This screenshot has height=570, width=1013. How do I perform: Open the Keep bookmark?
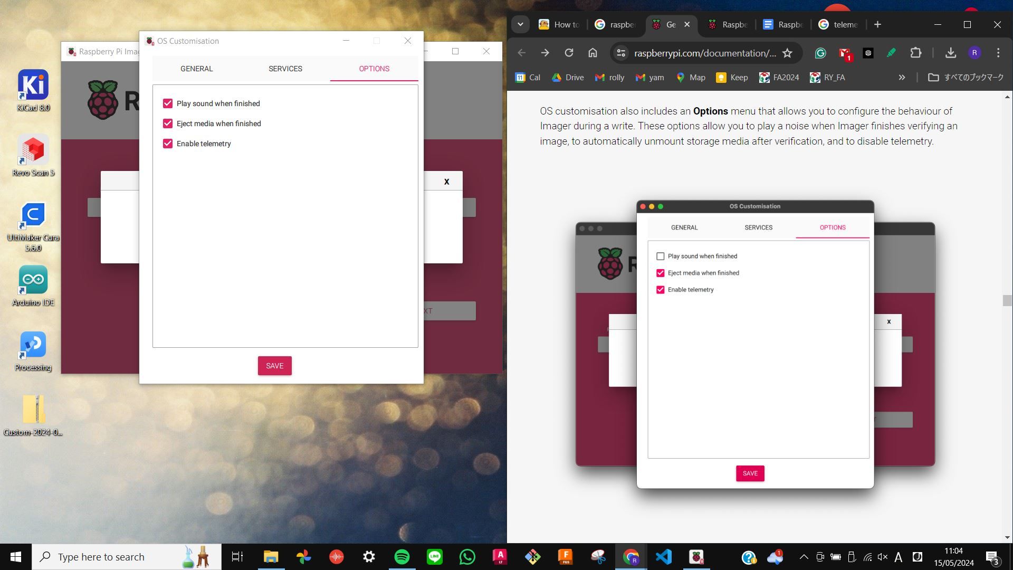[732, 77]
